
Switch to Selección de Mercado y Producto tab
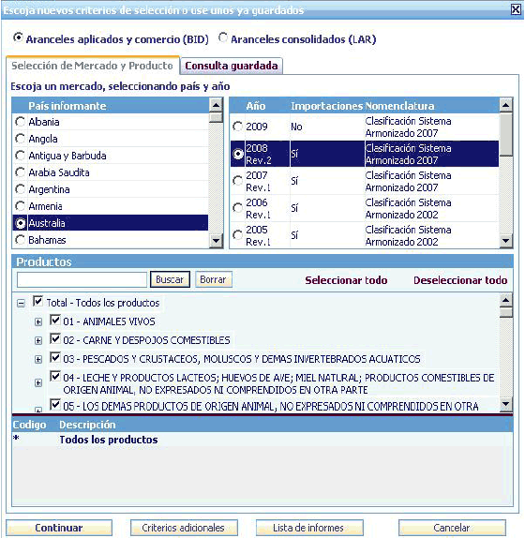92,66
